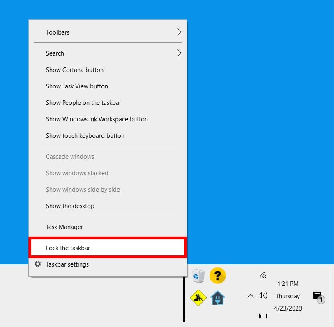Image resolution: width=334 pixels, height=327 pixels.
Task: Expand the Search submenu
Action: pos(108,53)
